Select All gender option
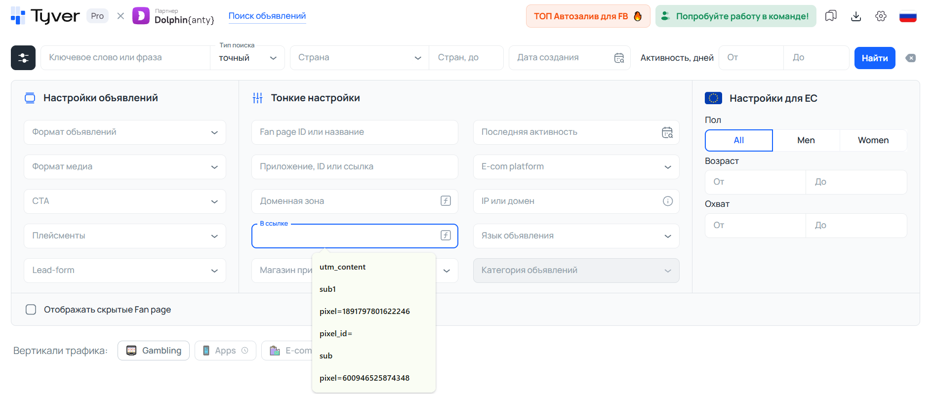 [x=738, y=140]
